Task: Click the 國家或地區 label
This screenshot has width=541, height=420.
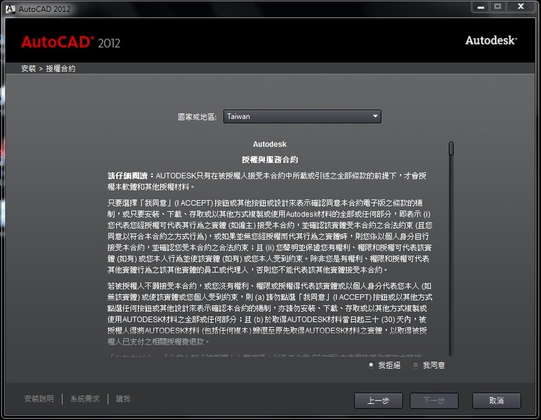Action: [x=197, y=117]
